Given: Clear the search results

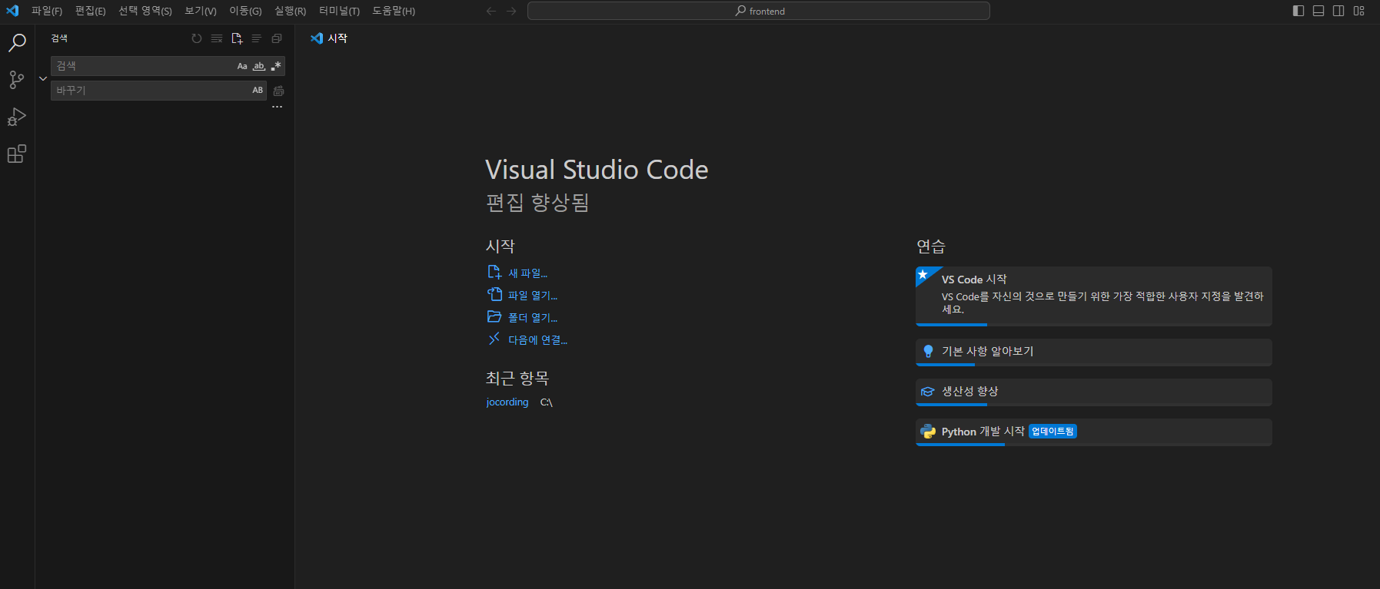Looking at the screenshot, I should [x=217, y=38].
